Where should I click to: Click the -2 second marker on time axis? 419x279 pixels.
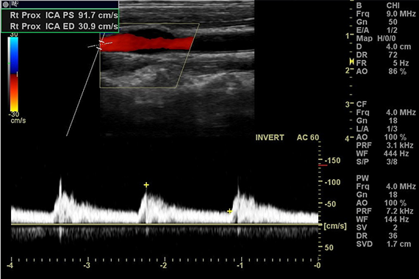coord(163,265)
